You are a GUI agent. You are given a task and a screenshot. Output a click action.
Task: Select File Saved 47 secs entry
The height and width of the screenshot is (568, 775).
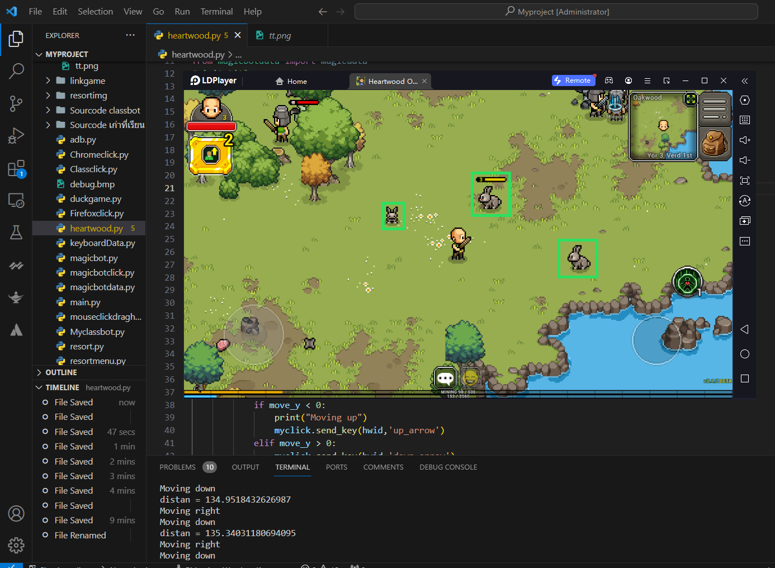click(89, 432)
